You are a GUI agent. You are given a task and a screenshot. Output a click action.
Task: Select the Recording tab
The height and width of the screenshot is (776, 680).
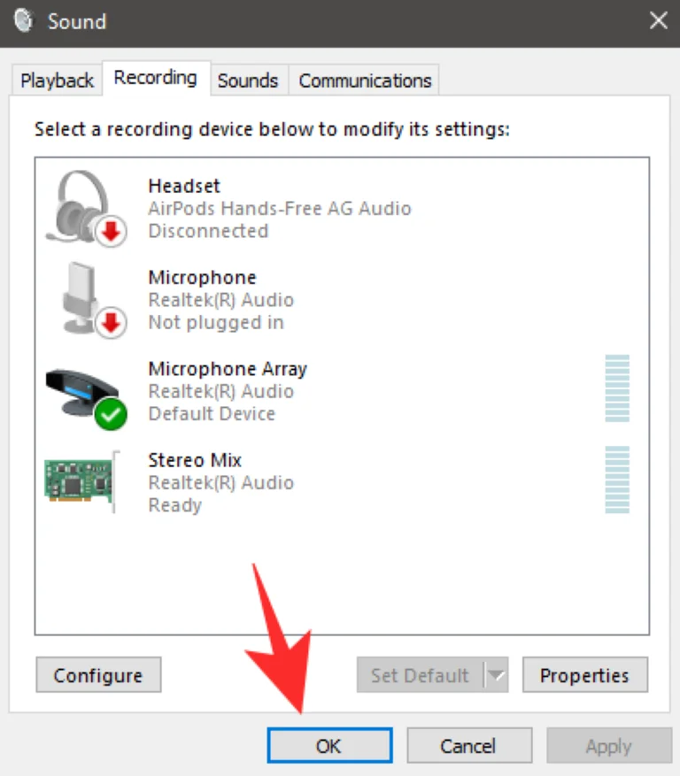coord(156,78)
